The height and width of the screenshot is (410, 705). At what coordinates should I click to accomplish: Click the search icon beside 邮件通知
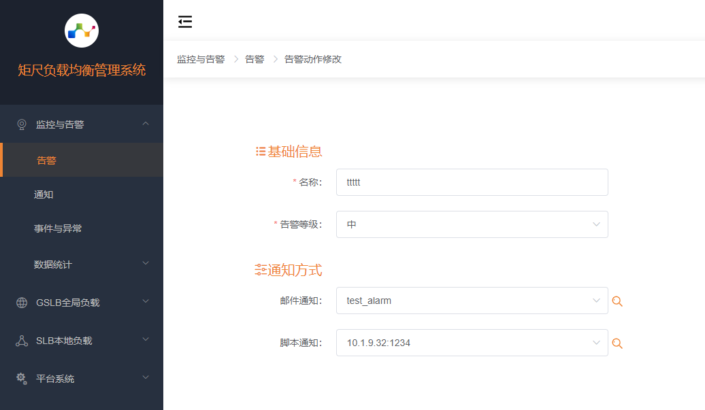[x=617, y=301]
